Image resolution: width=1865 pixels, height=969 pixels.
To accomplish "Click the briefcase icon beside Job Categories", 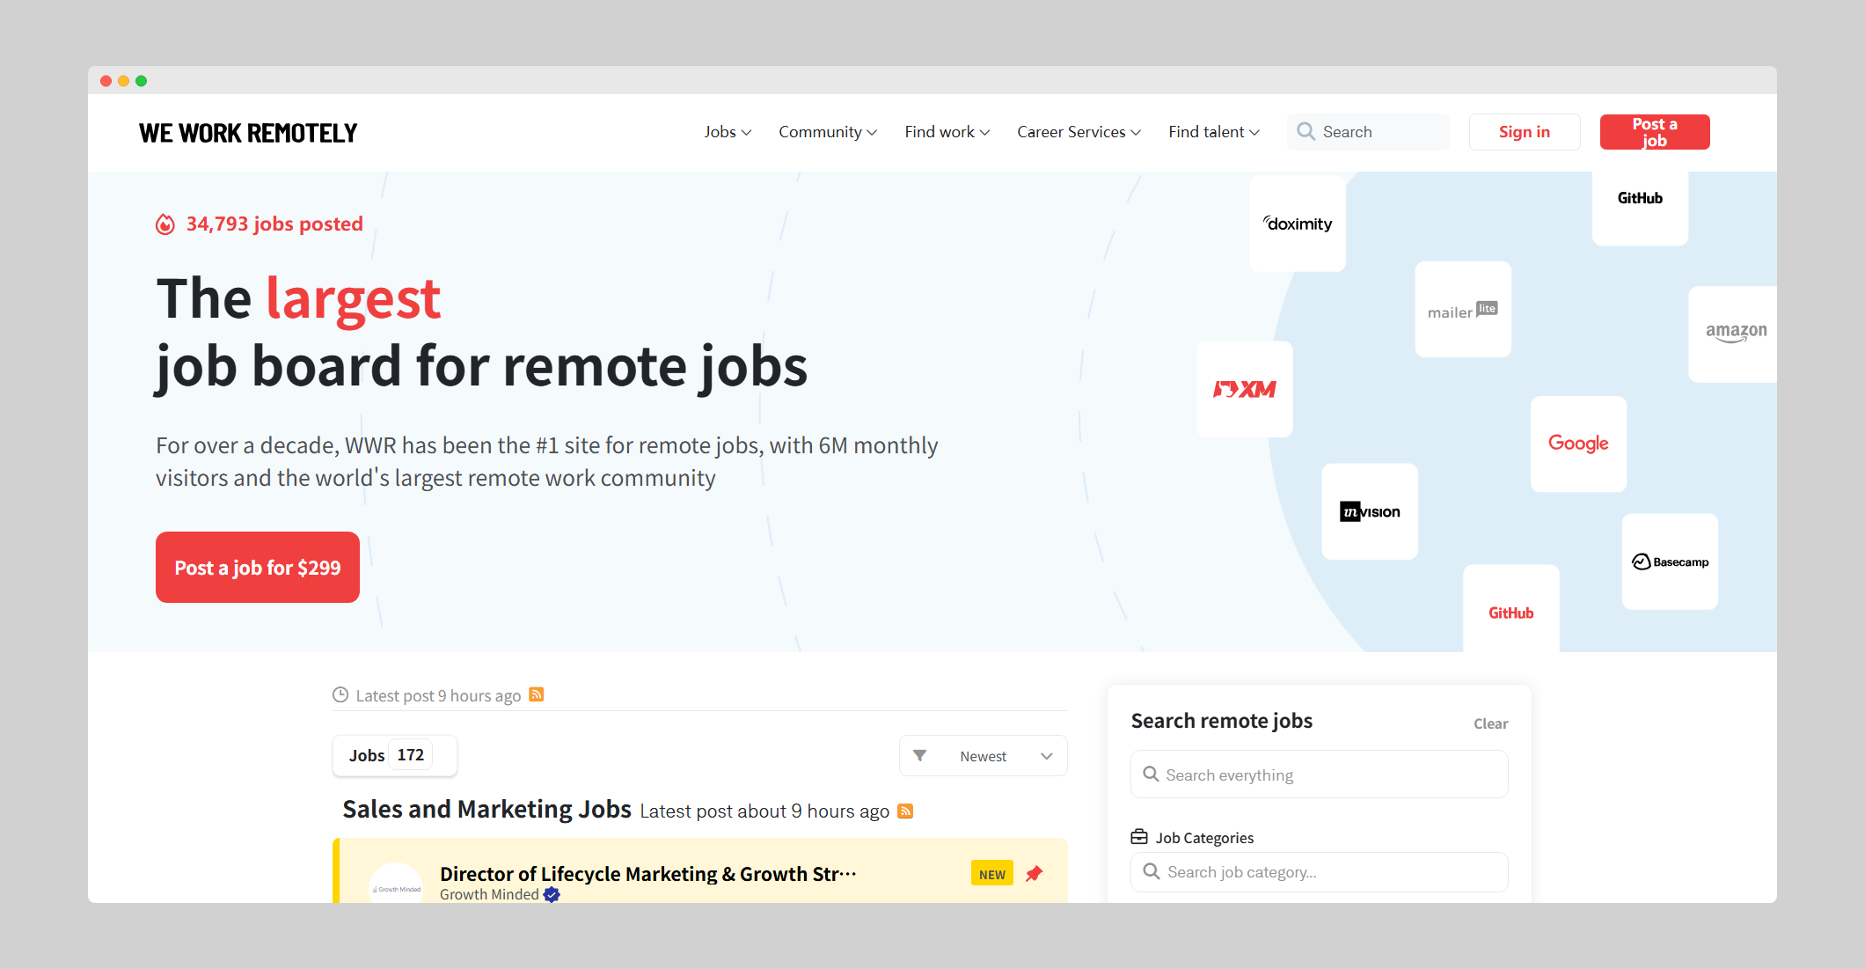I will point(1139,837).
